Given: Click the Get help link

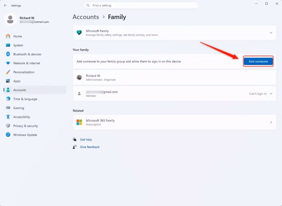Looking at the screenshot, I should pyautogui.click(x=86, y=139).
